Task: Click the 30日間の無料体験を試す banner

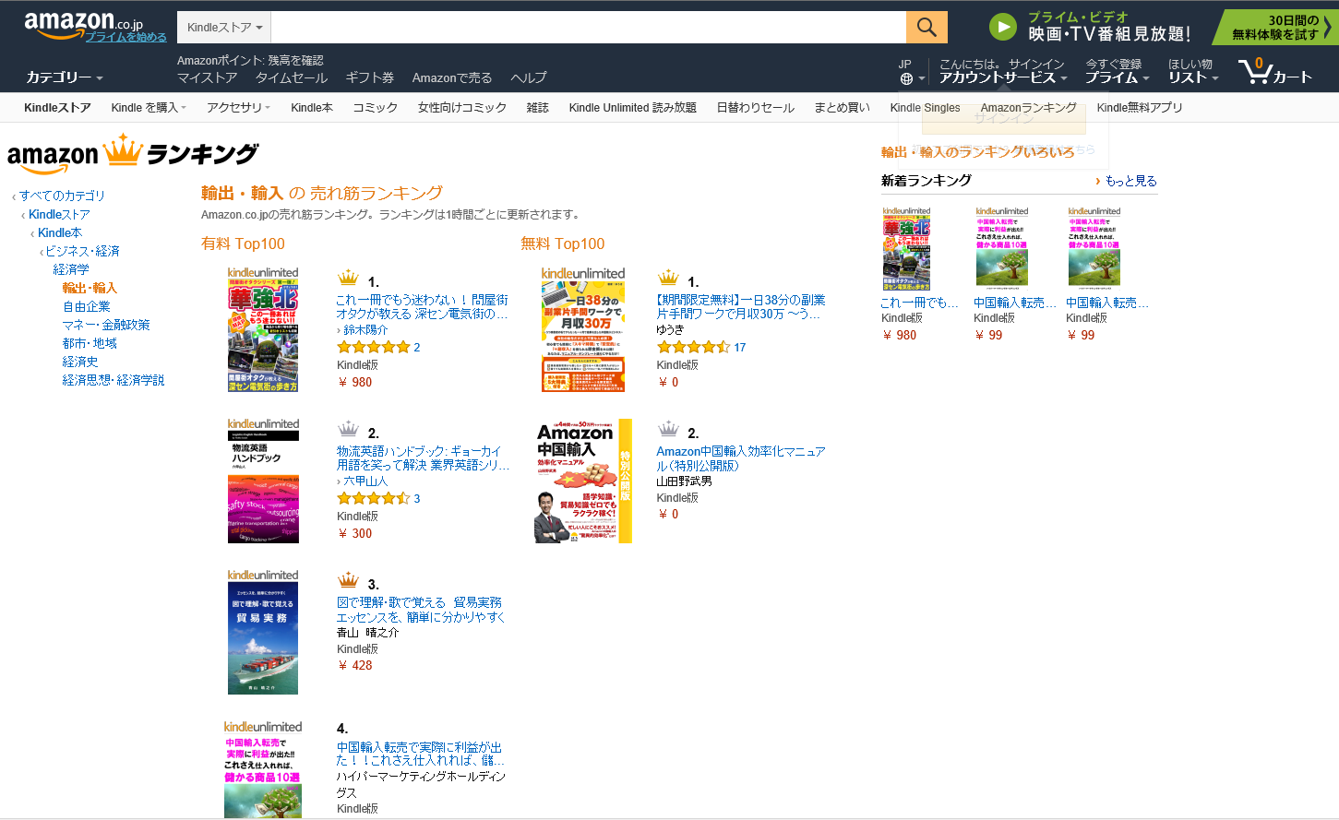Action: [x=1275, y=27]
